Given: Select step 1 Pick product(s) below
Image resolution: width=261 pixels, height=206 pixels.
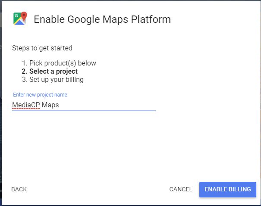Looking at the screenshot, I should 59,63.
